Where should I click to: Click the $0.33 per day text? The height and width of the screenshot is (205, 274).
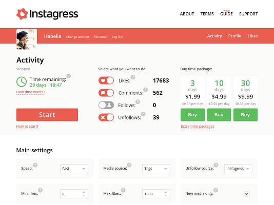click(245, 104)
